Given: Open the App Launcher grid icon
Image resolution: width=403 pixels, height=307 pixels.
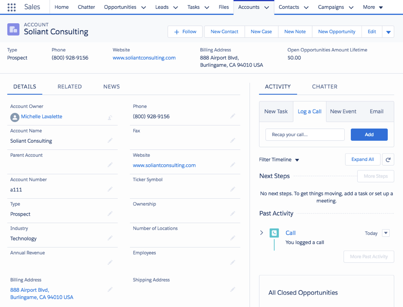Looking at the screenshot, I should pos(12,7).
